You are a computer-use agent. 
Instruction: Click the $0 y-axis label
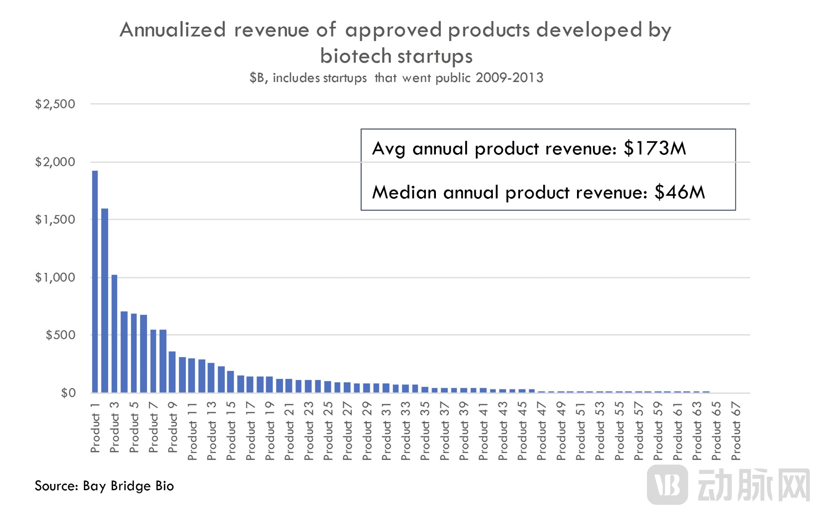tap(68, 393)
